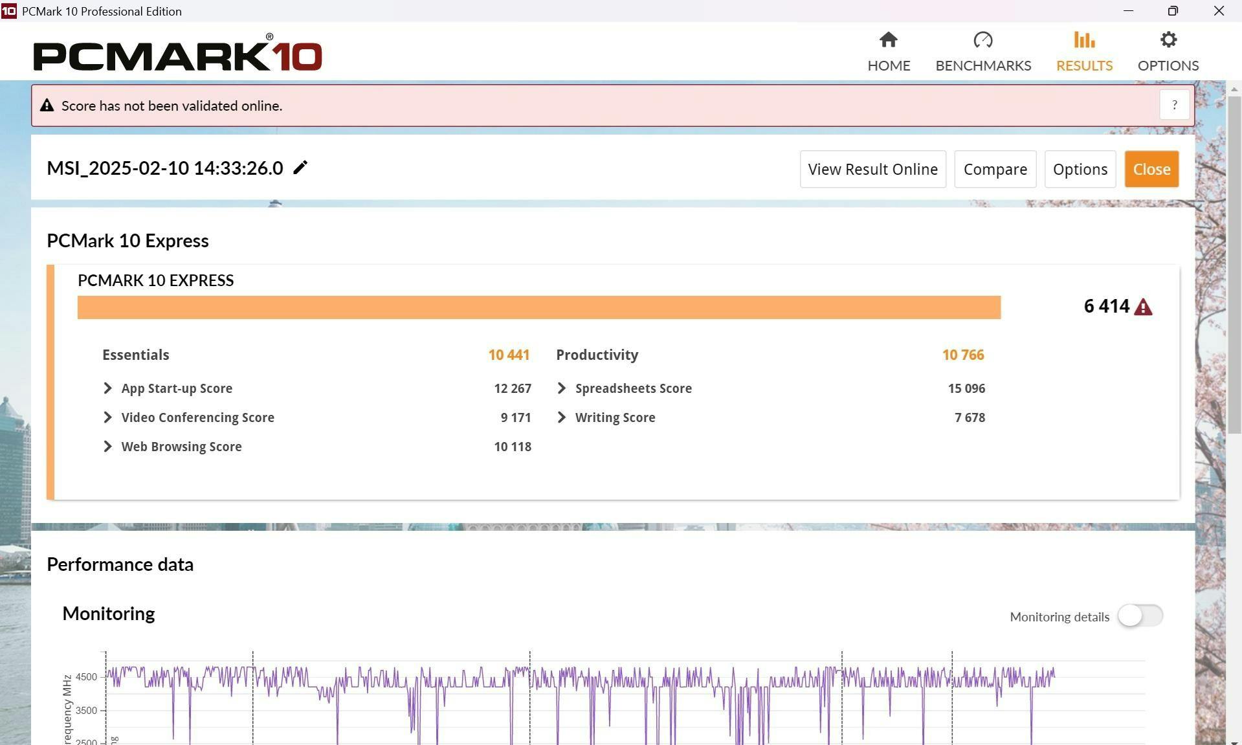Restore down the PCMark 10 window
1242x745 pixels.
1173,11
